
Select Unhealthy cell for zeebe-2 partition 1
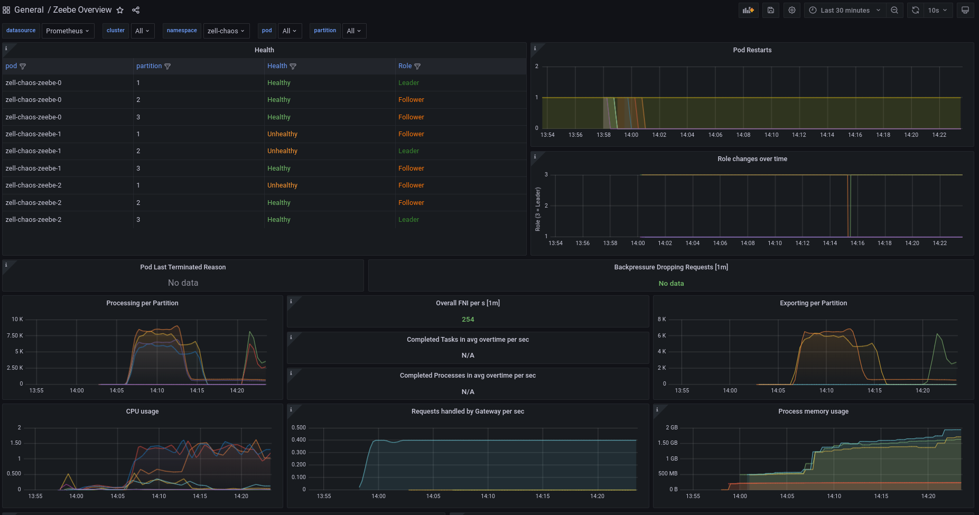pyautogui.click(x=330, y=185)
